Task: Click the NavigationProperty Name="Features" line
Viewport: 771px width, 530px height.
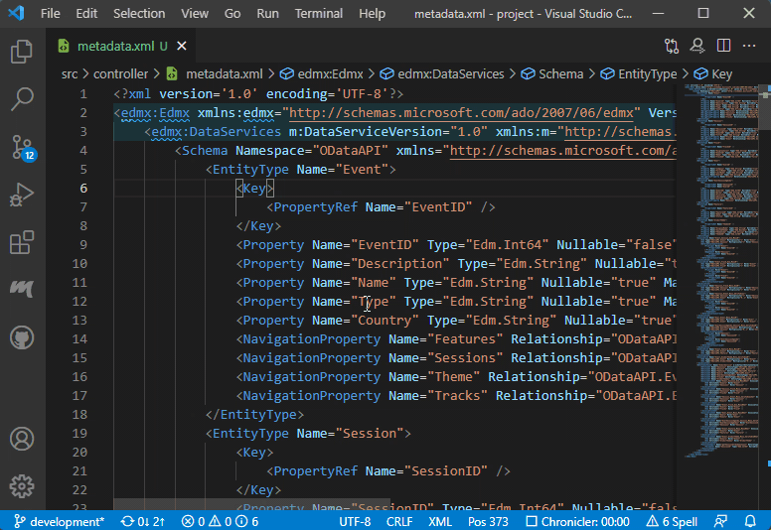Action: pos(456,338)
